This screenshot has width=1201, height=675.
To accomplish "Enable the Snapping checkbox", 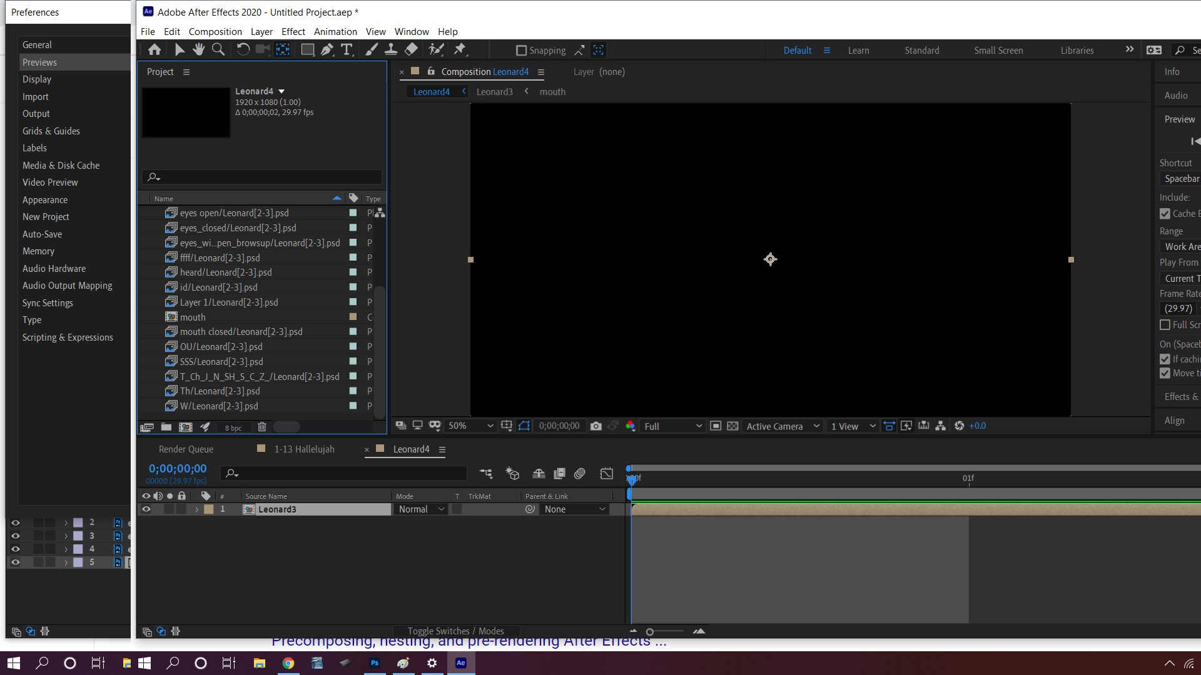I will click(x=521, y=51).
